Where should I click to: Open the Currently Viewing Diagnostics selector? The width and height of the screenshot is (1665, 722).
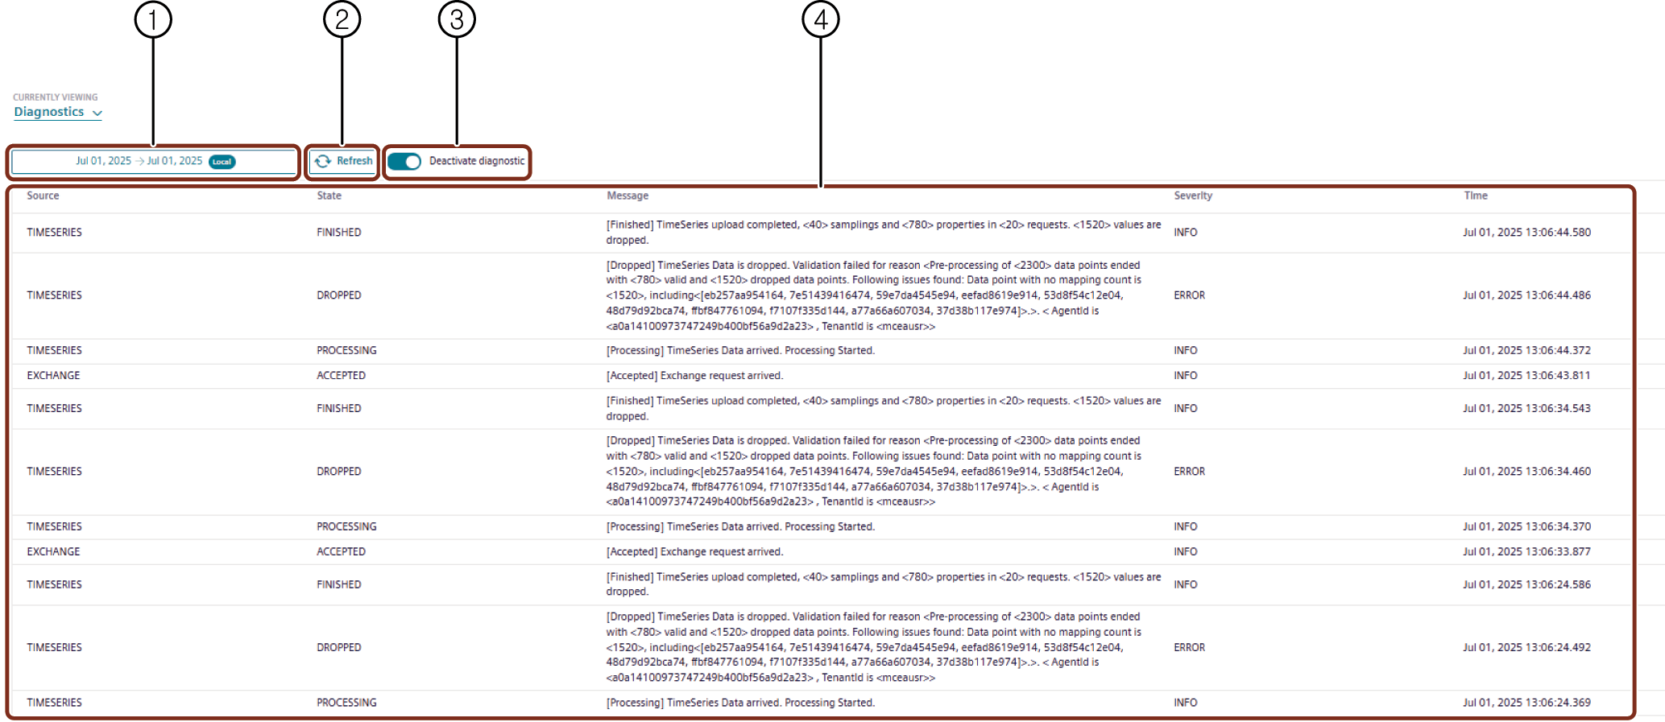coord(50,112)
